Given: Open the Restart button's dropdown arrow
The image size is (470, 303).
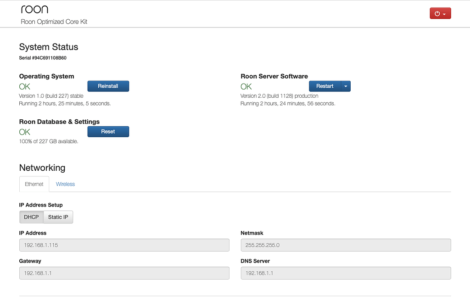Looking at the screenshot, I should 346,86.
